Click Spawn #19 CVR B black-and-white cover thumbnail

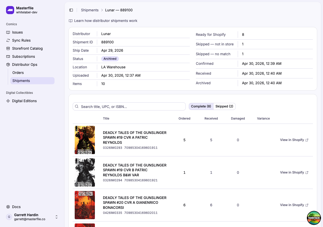pos(85,173)
